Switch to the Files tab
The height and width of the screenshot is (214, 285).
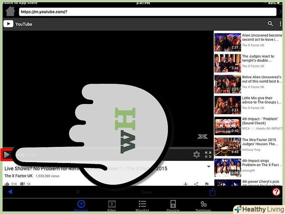point(112,206)
